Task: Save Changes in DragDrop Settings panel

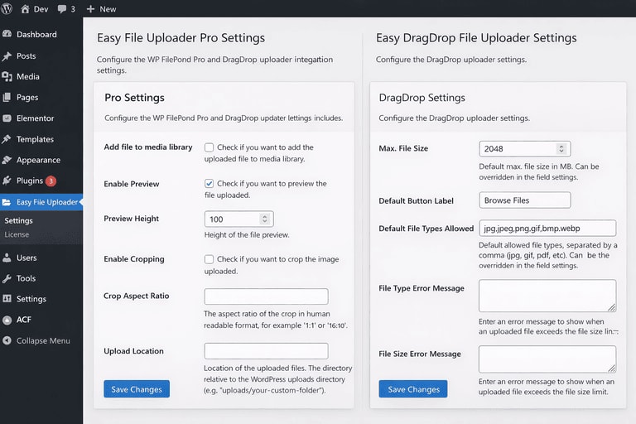Action: pyautogui.click(x=413, y=389)
